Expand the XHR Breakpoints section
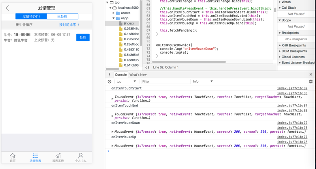Viewport: 316px width, 169px height. tap(294, 45)
